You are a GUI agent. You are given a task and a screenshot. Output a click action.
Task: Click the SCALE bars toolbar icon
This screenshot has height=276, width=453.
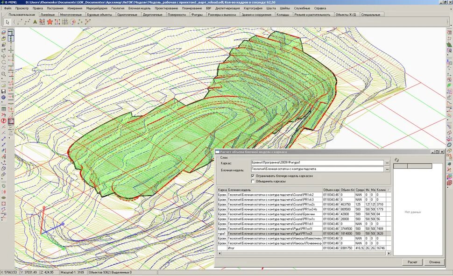[x=42, y=21]
